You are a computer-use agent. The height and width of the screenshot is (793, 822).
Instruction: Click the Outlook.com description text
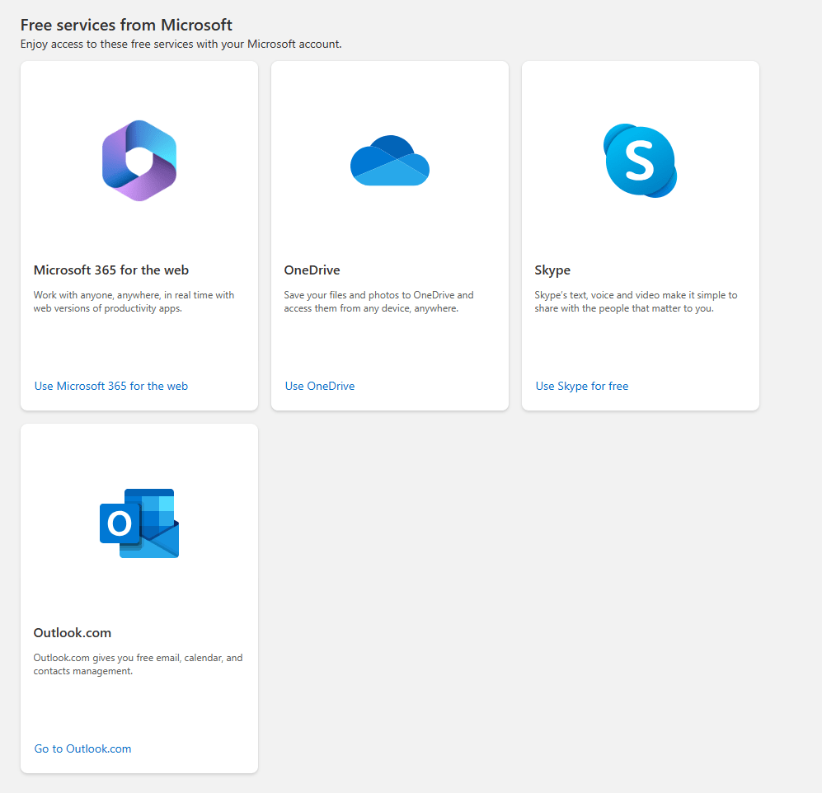pos(138,664)
